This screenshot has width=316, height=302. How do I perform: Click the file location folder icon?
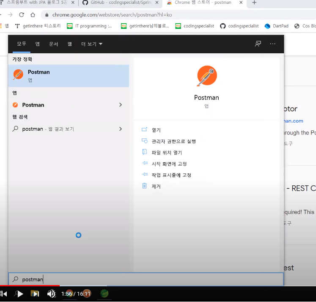click(x=145, y=152)
